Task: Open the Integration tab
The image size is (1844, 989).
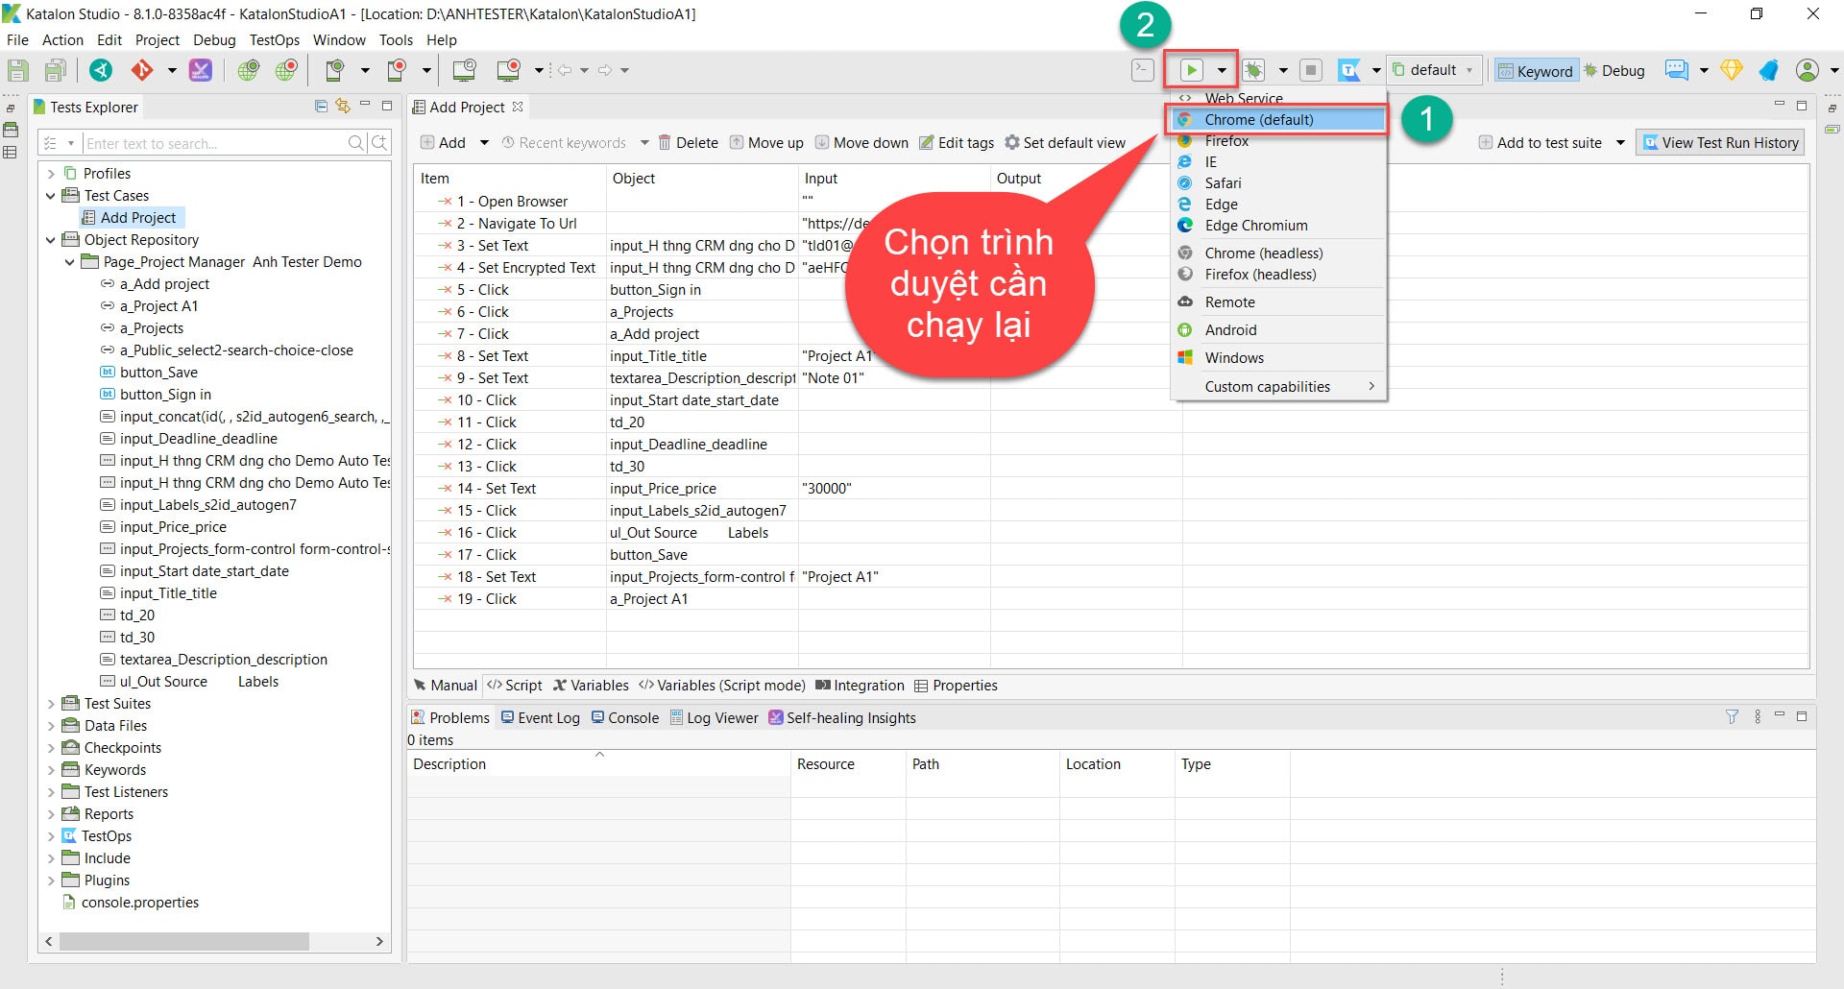Action: coord(860,686)
